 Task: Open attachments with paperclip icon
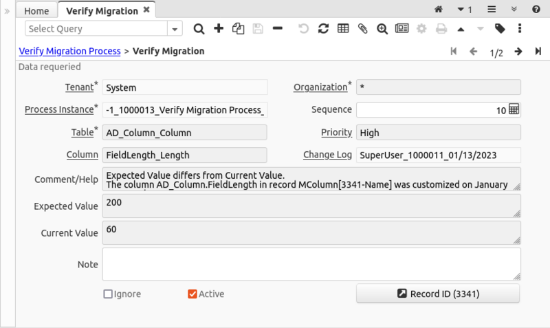[x=363, y=29]
